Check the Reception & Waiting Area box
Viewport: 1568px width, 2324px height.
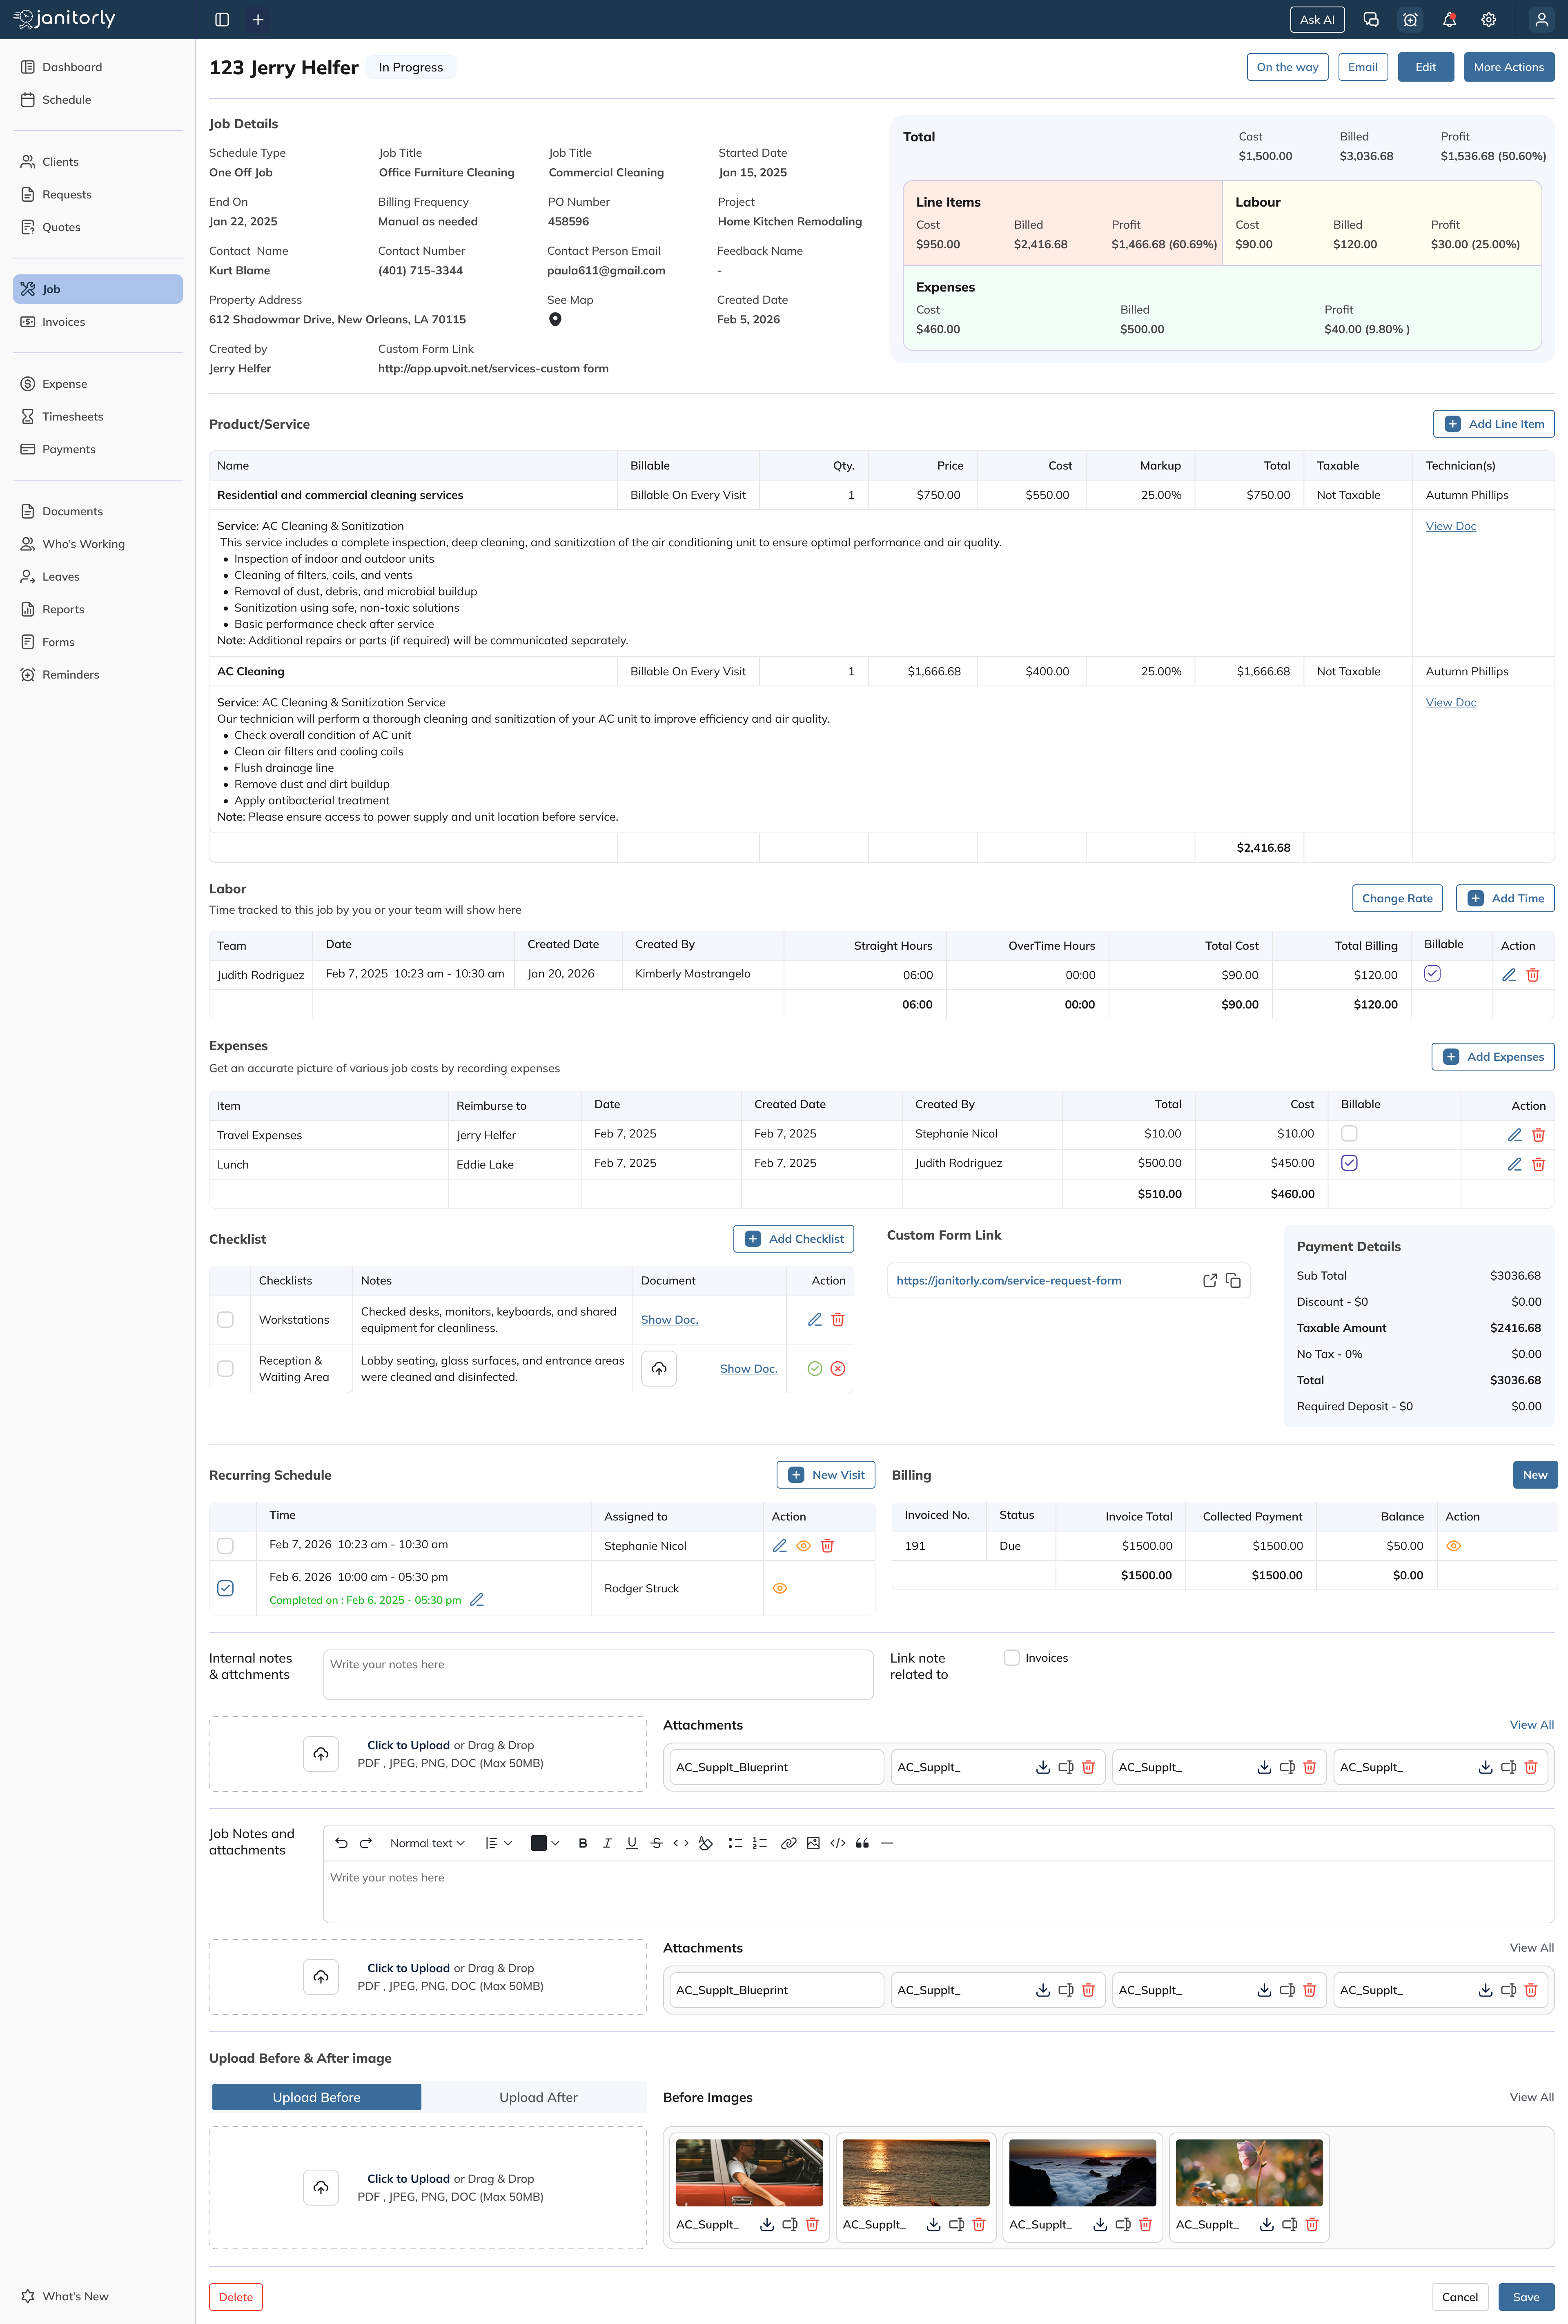[226, 1369]
